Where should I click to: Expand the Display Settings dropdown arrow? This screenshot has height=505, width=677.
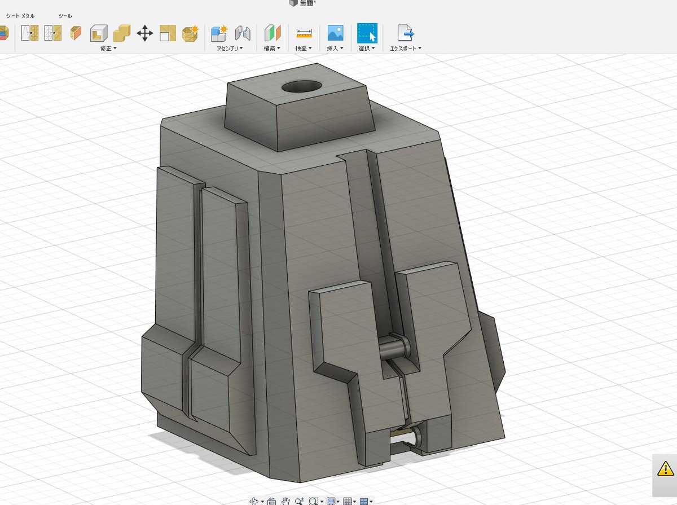(x=338, y=501)
